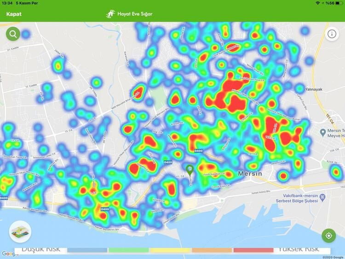Choose the orange legend swatch

pyautogui.click(x=212, y=250)
